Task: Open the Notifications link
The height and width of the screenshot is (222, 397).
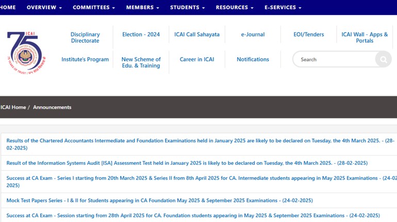Action: tap(253, 59)
